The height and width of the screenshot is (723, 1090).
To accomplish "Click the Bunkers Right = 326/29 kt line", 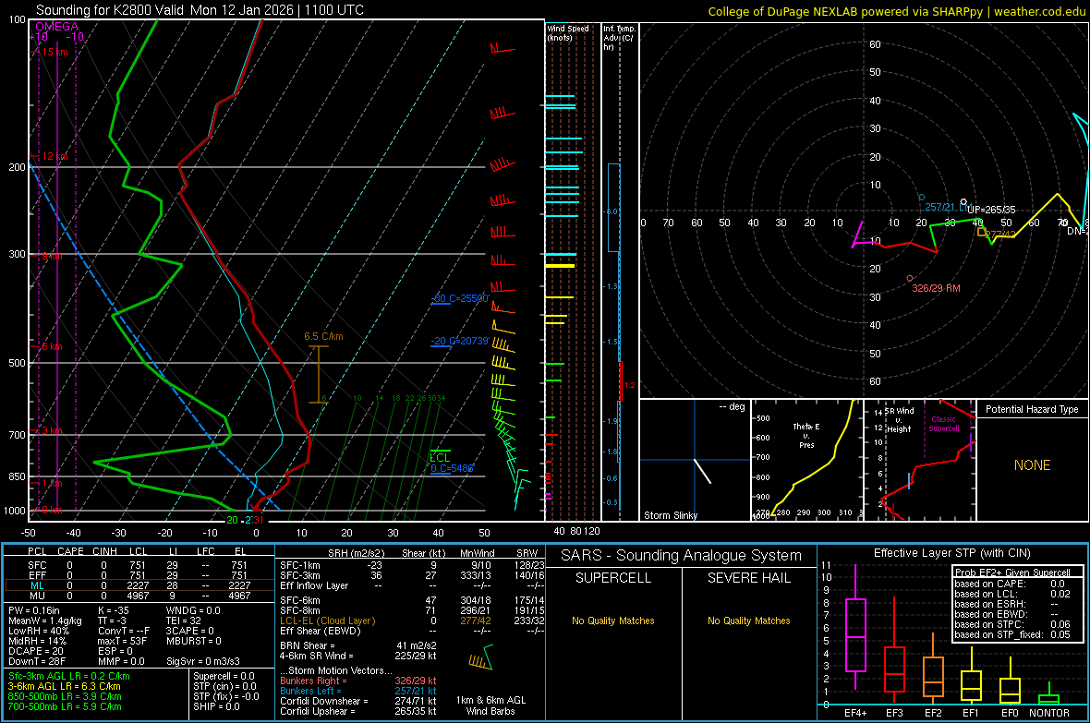I will (x=358, y=681).
